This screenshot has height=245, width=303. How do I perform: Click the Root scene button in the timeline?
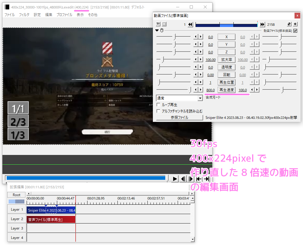click(x=16, y=195)
